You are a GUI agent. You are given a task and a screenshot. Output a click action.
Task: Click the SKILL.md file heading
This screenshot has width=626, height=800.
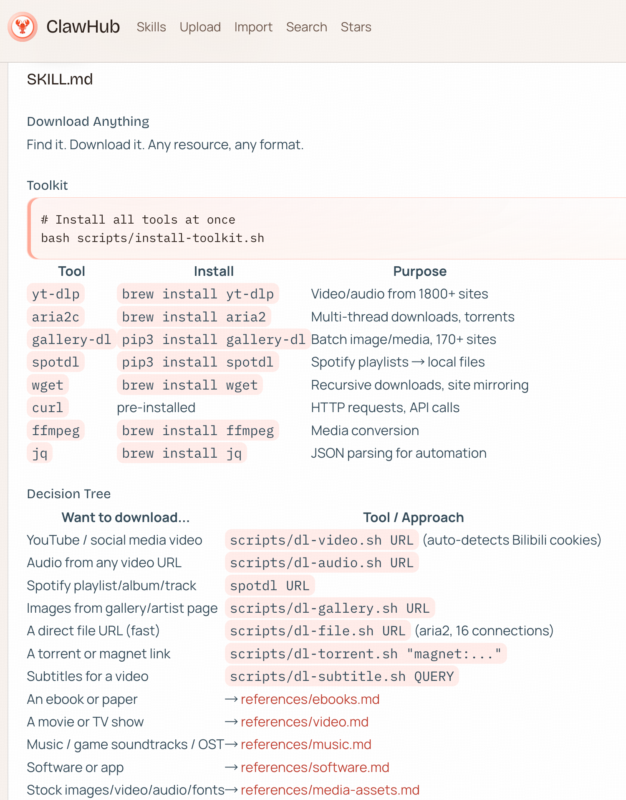(60, 79)
